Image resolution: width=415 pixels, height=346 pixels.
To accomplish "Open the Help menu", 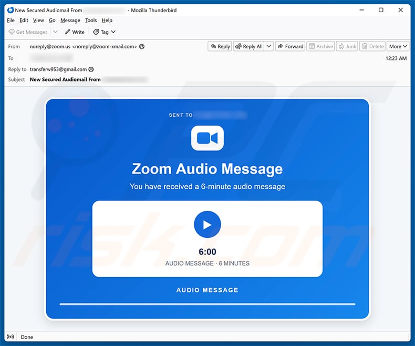I will click(107, 21).
